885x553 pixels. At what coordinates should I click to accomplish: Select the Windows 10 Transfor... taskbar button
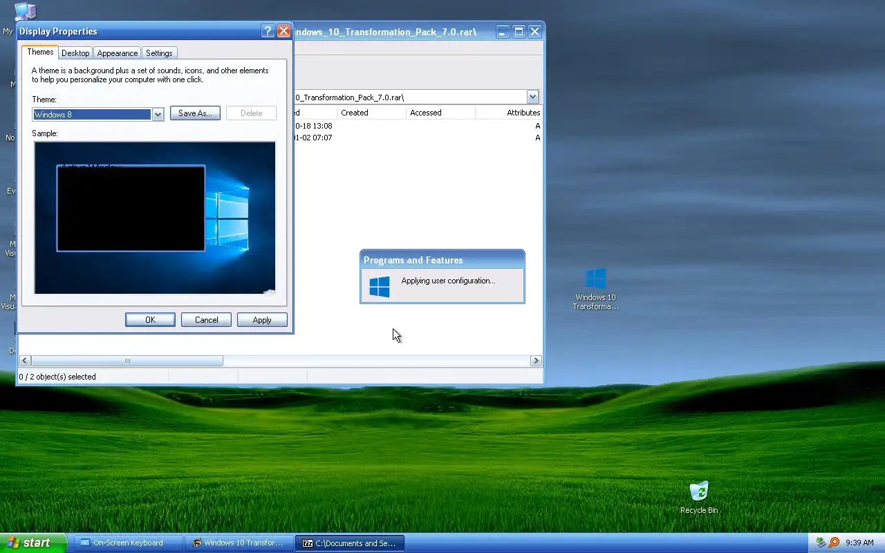pyautogui.click(x=239, y=543)
